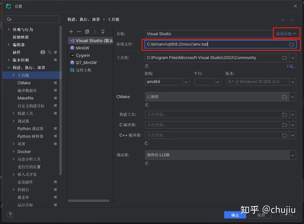Copy the selected toolchain
The image size is (304, 224).
pos(87,32)
